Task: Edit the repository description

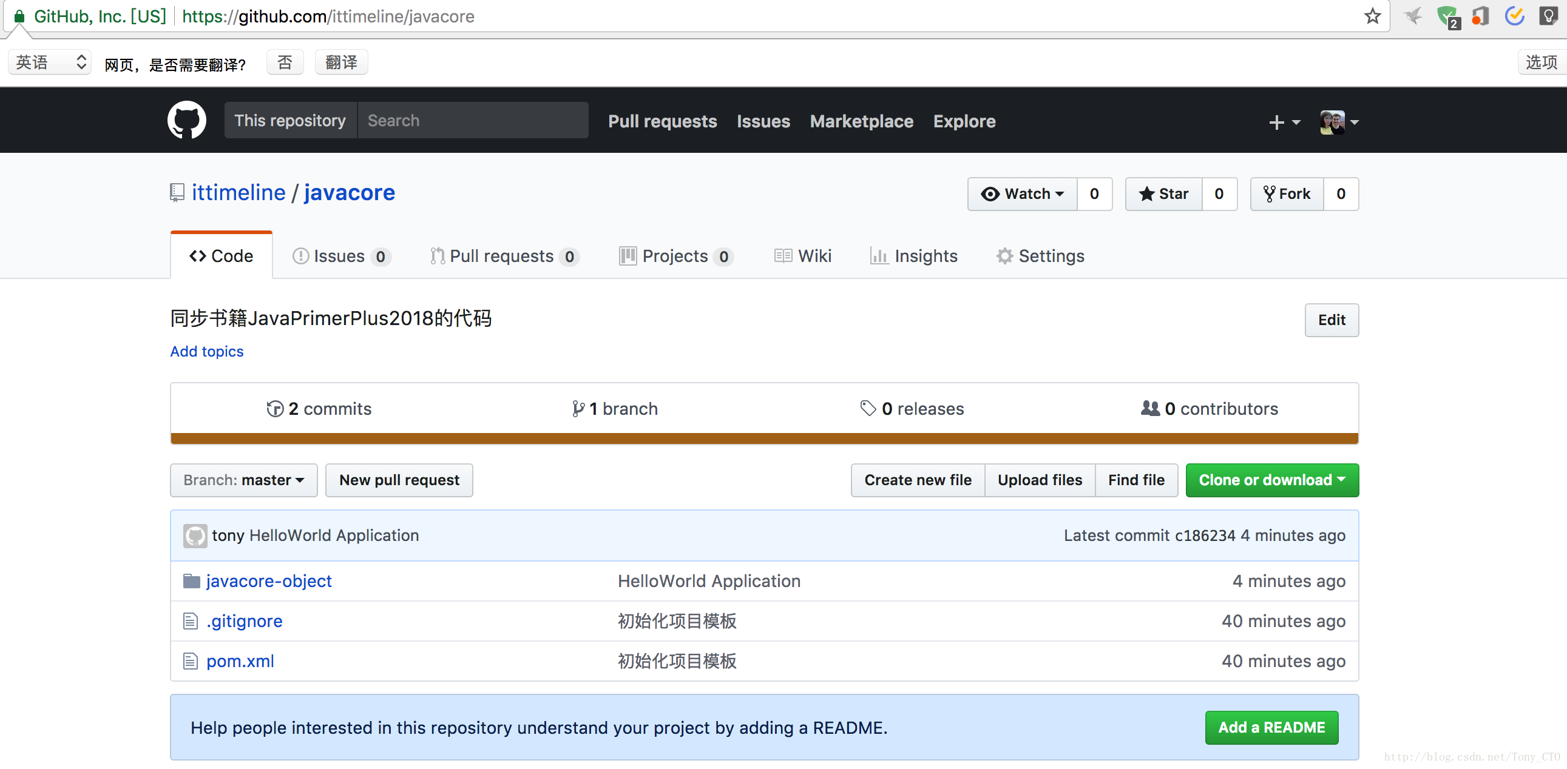Action: pos(1332,320)
